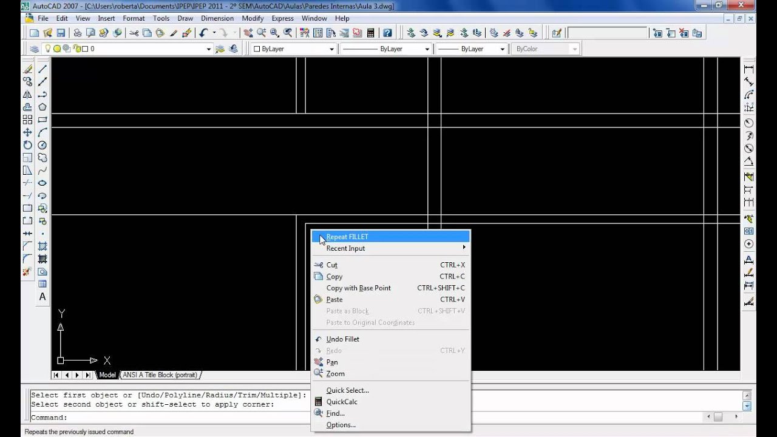This screenshot has height=437, width=777.
Task: Click the last layout tab navigation arrow
Action: [89, 375]
